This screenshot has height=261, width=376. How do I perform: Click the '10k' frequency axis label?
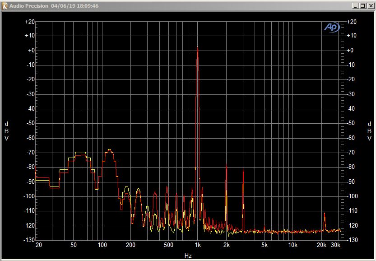click(x=293, y=245)
